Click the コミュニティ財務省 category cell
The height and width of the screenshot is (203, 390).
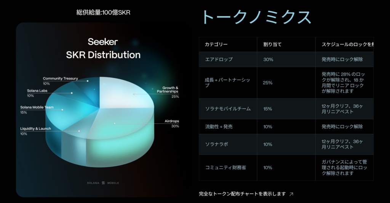[225, 168]
